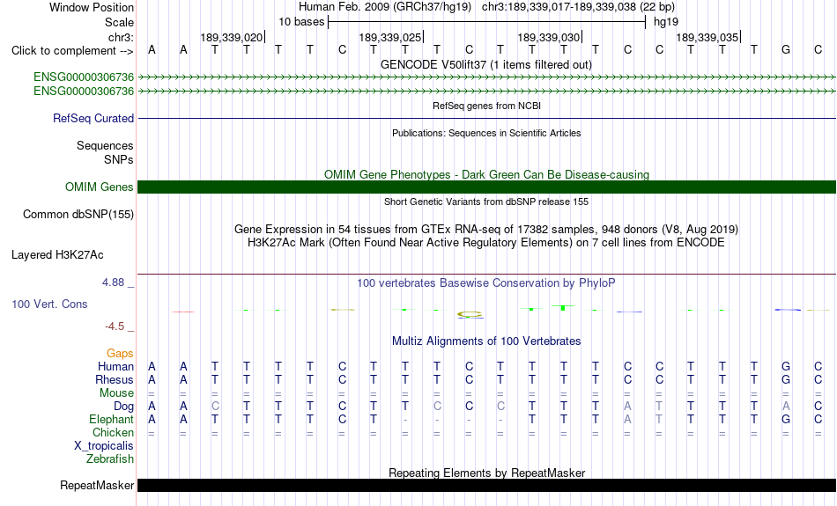The width and height of the screenshot is (837, 506).
Task: Select the Dog alignment row label
Action: (x=123, y=407)
